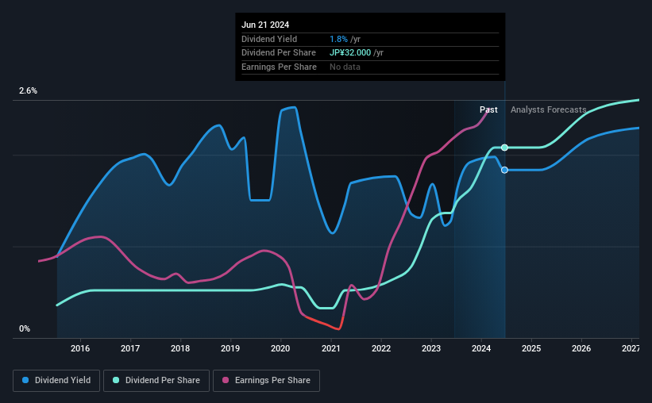652x403 pixels.
Task: Select the blue Dividend Yield data point
Action: click(504, 170)
